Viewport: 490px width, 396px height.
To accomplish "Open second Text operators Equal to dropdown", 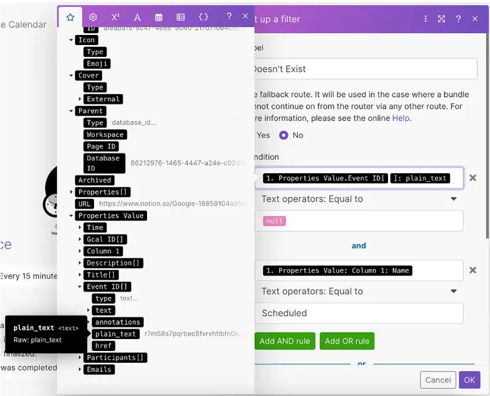I will [x=359, y=292].
